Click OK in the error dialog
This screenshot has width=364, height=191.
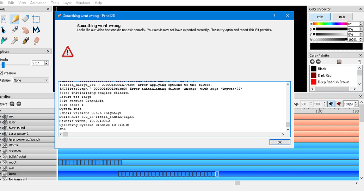[280, 142]
